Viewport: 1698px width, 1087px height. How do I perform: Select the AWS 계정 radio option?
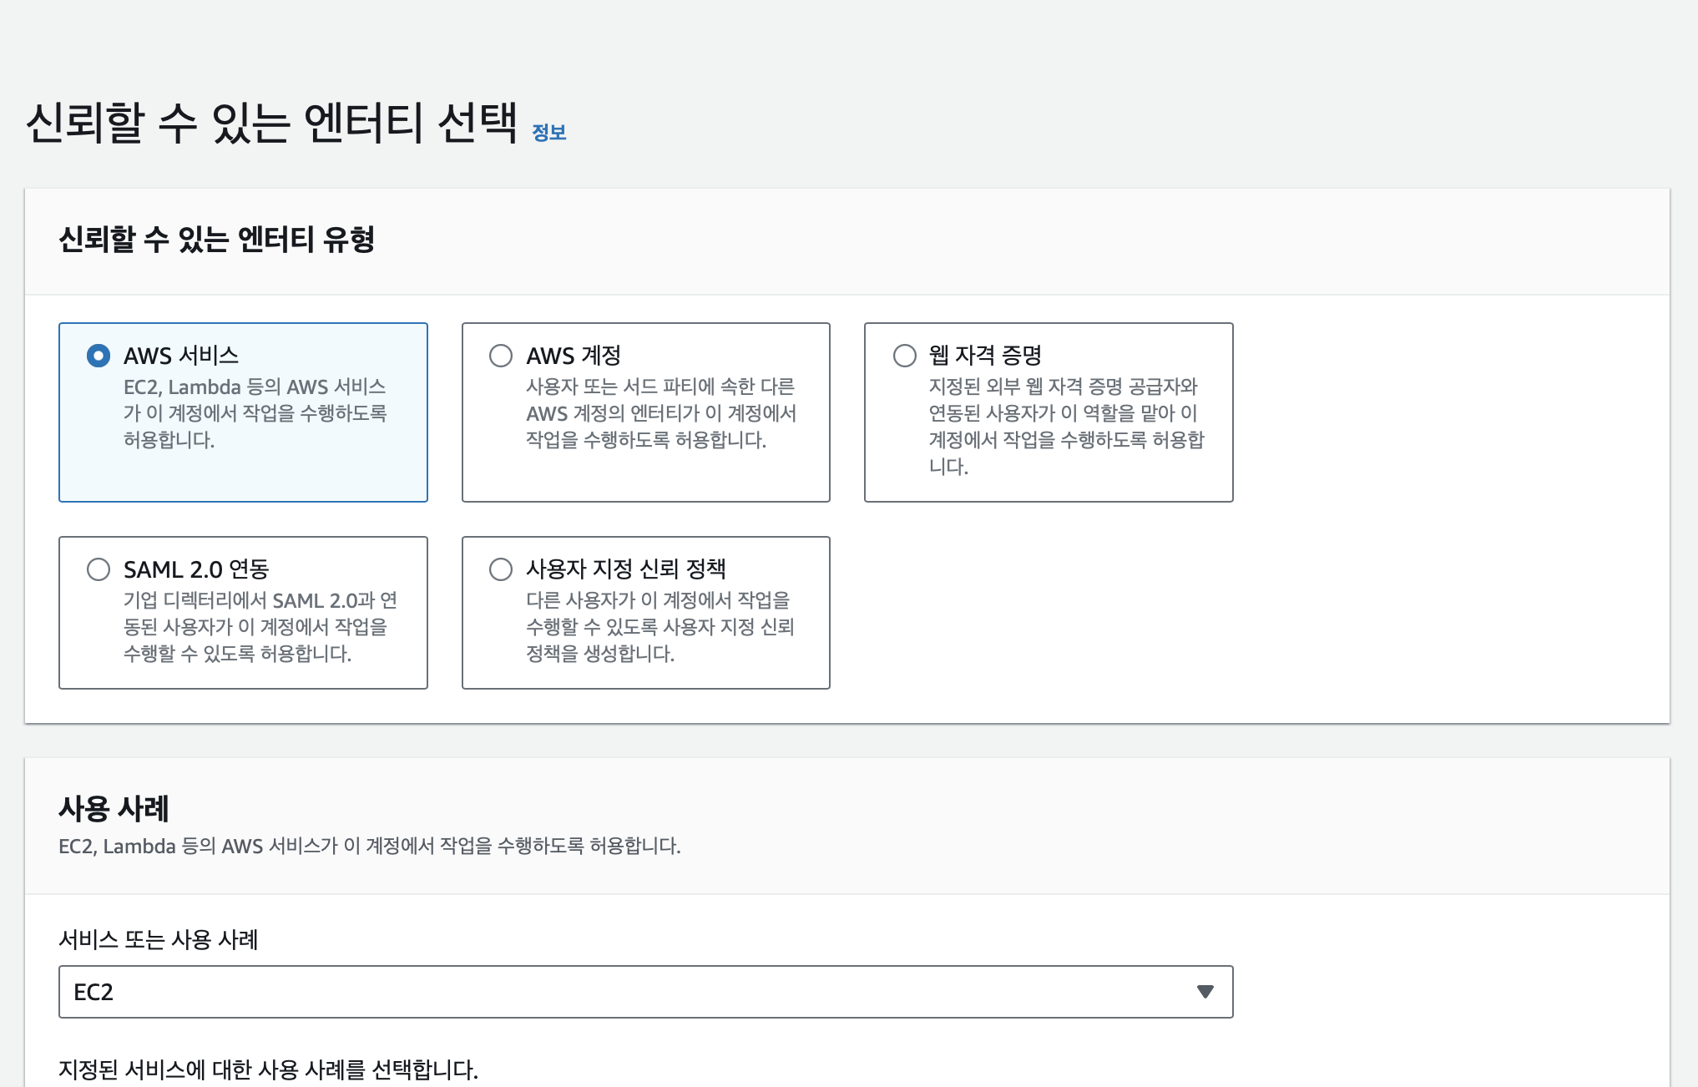pyautogui.click(x=501, y=356)
